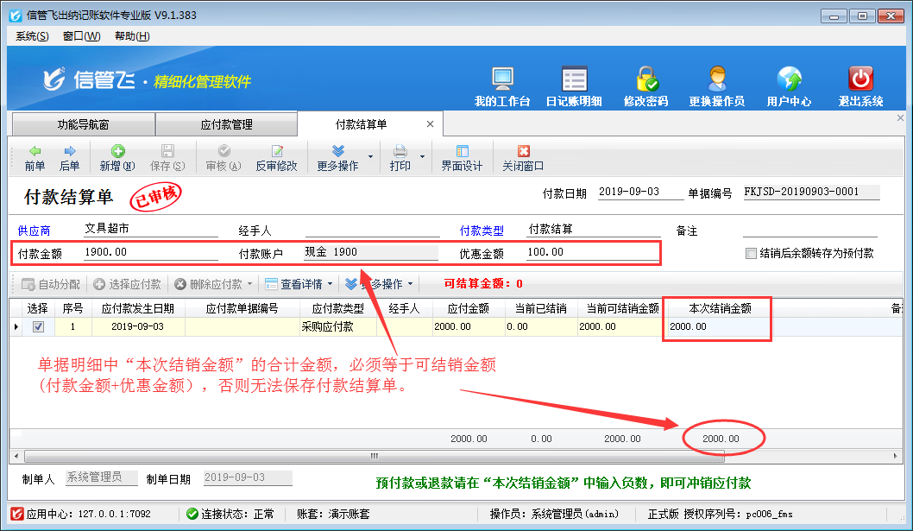Click the 供应商 supplier link label

point(35,231)
